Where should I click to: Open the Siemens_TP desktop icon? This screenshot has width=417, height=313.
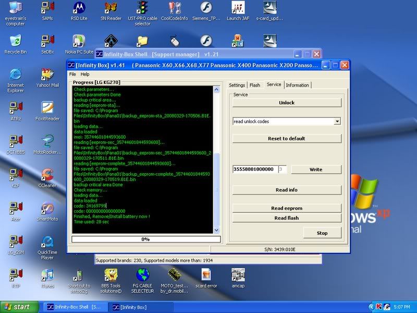[206, 11]
